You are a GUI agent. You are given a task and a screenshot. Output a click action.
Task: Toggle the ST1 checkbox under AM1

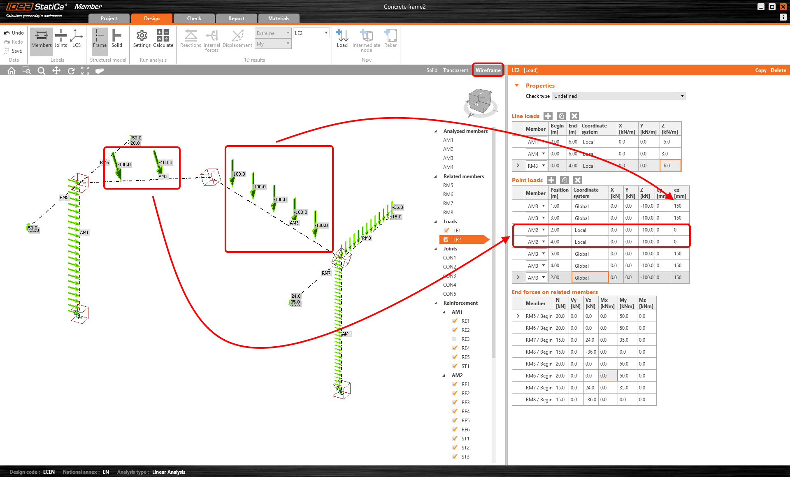[x=454, y=366]
